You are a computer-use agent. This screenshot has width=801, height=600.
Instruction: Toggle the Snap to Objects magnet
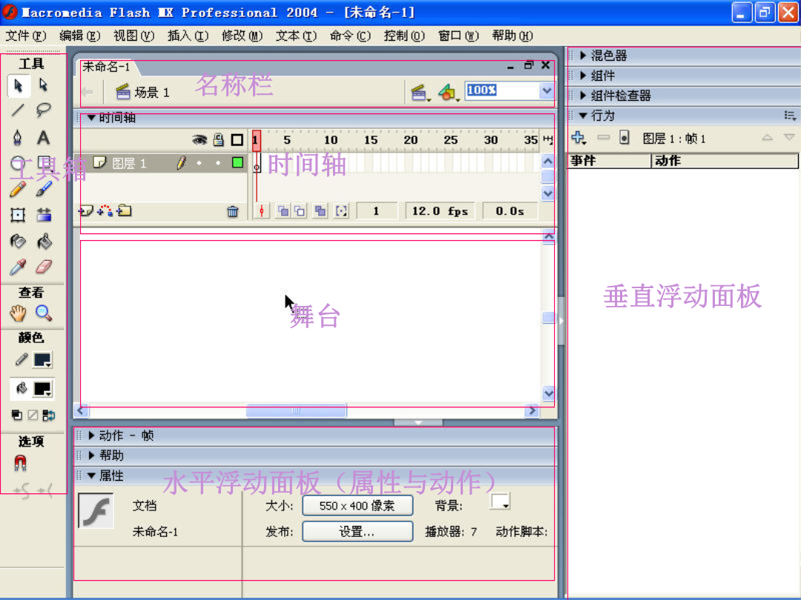point(20,463)
